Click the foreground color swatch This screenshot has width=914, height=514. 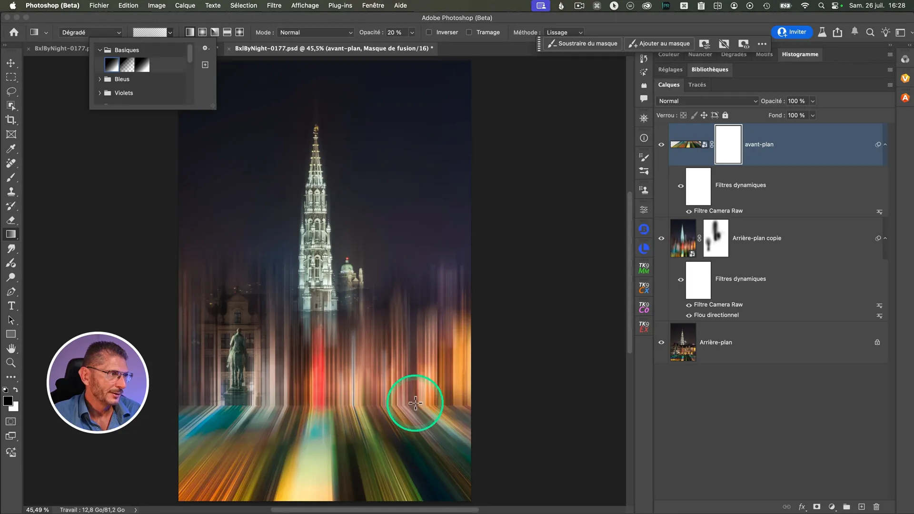pyautogui.click(x=8, y=401)
